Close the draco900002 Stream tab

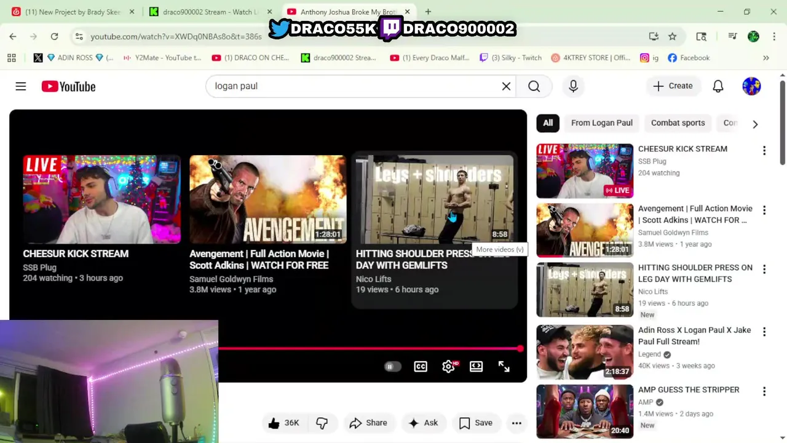(x=269, y=12)
